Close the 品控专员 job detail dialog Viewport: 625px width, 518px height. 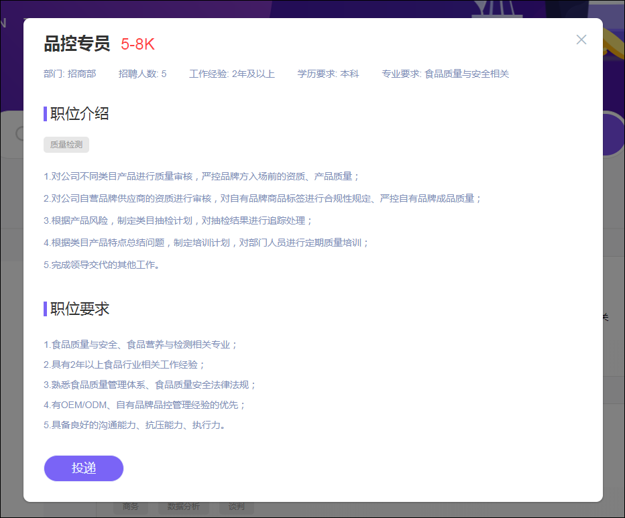point(581,40)
